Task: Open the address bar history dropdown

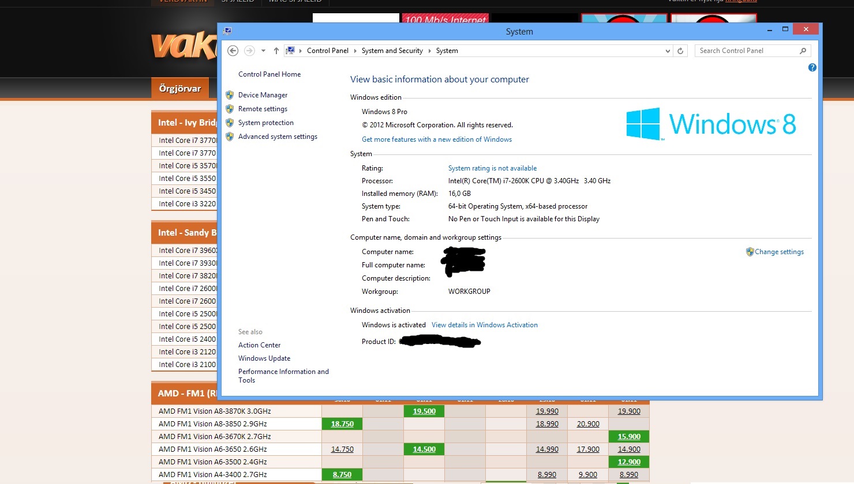Action: [668, 51]
